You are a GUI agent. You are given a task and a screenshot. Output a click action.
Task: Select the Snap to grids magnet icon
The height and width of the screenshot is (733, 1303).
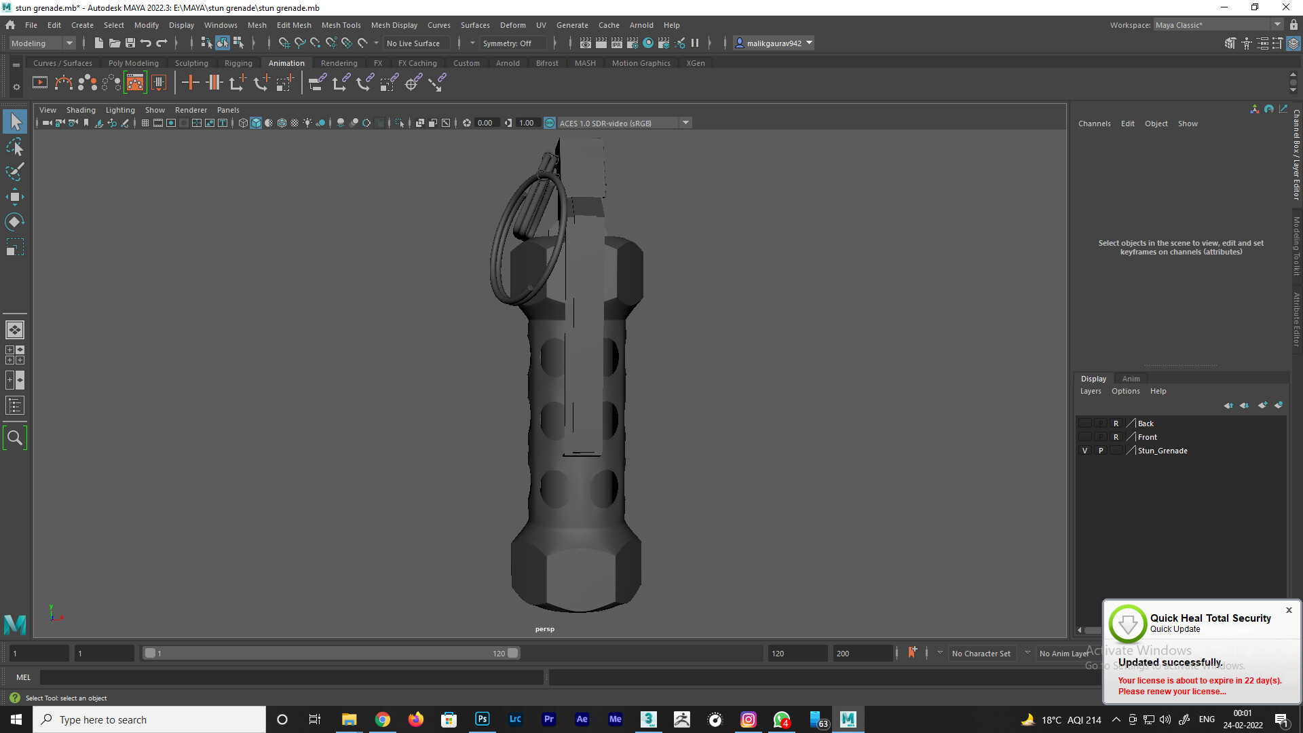[x=284, y=43]
